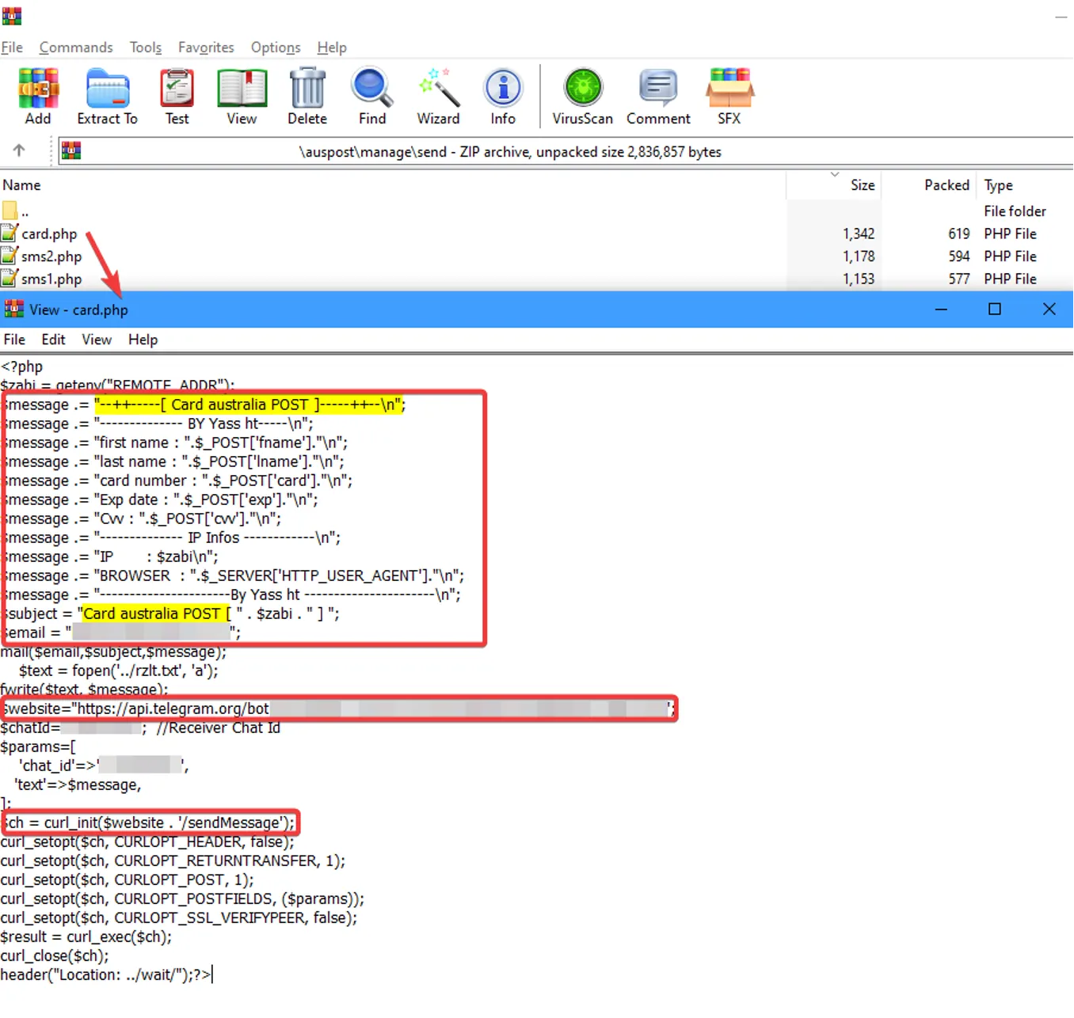
Task: Select the card.php file icon
Action: click(10, 234)
